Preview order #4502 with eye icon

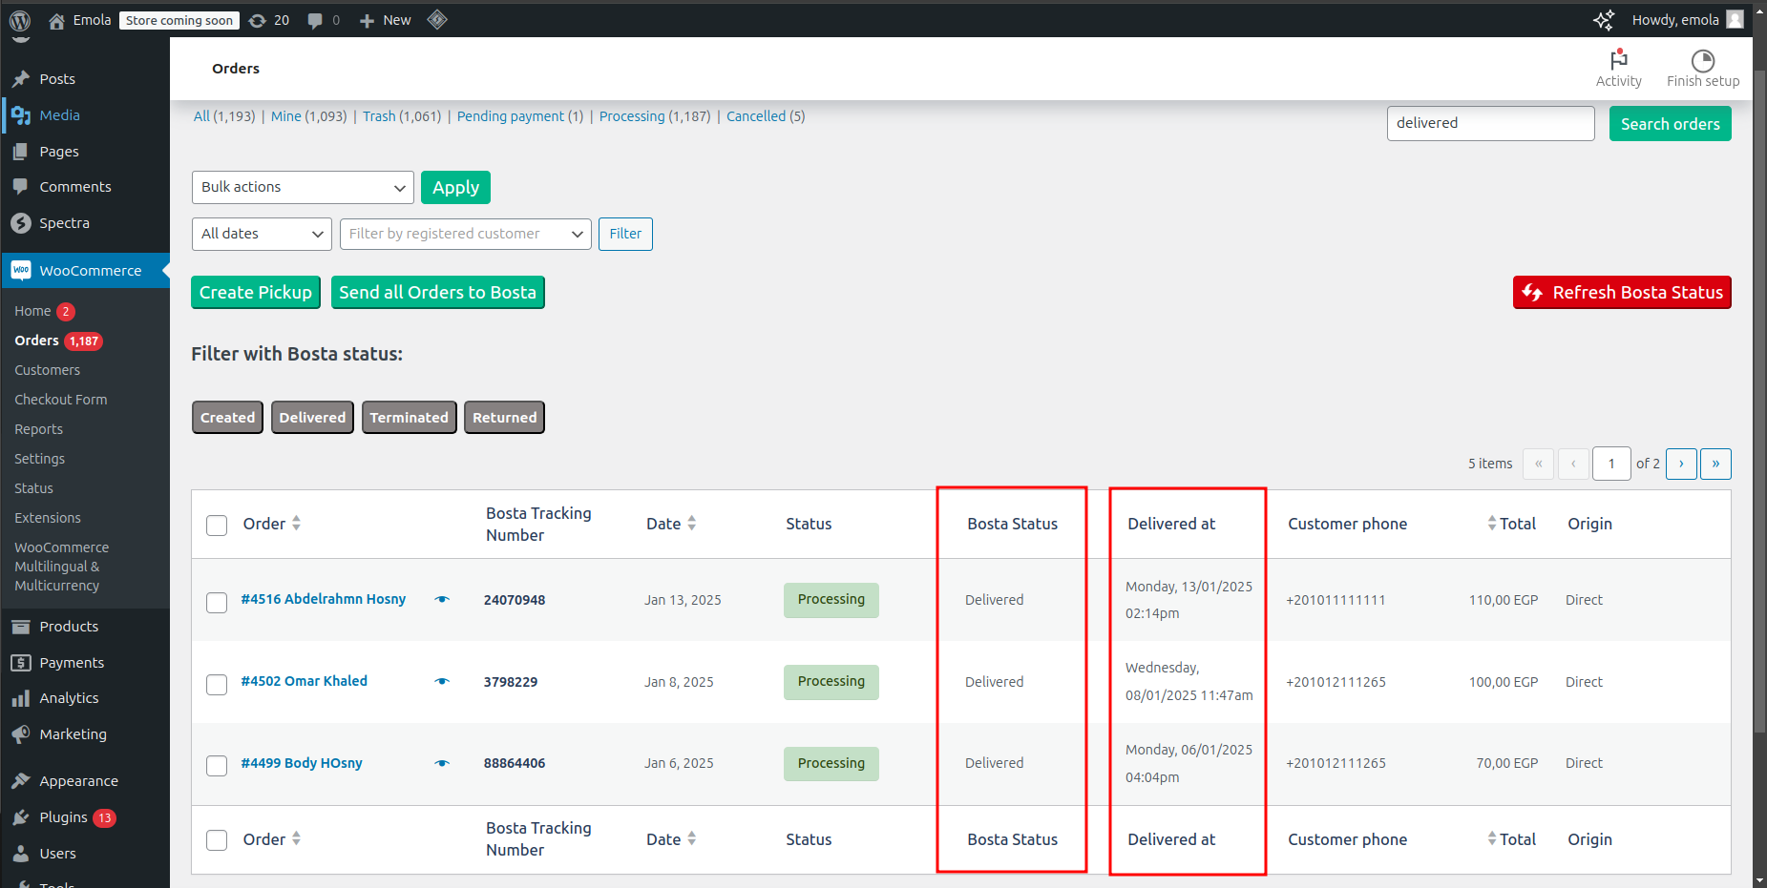click(442, 682)
